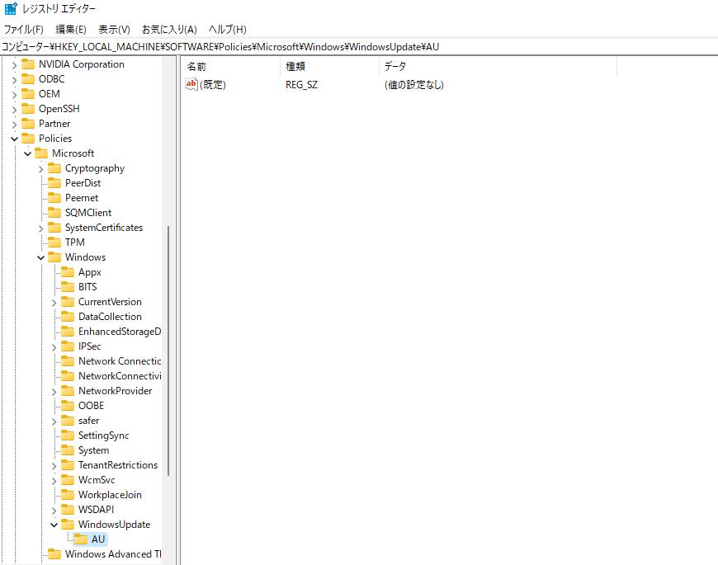Screen dimensions: 718x565
Task: Open the 表示 menu
Action: tap(115, 29)
